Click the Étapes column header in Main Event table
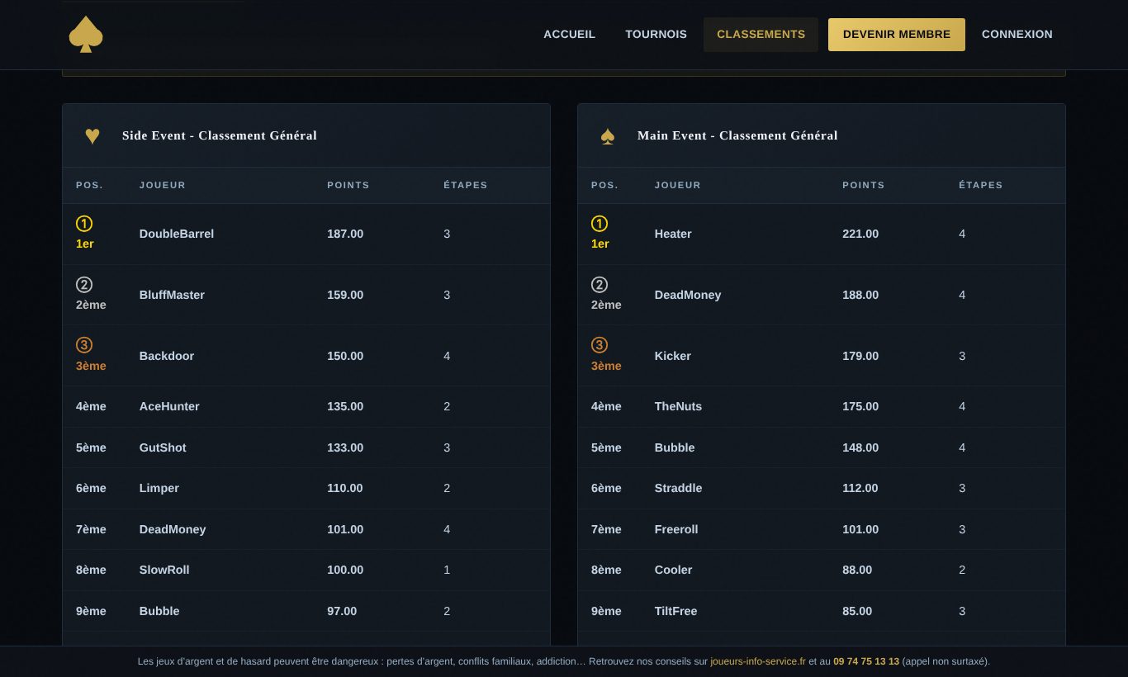This screenshot has height=677, width=1128. click(981, 185)
